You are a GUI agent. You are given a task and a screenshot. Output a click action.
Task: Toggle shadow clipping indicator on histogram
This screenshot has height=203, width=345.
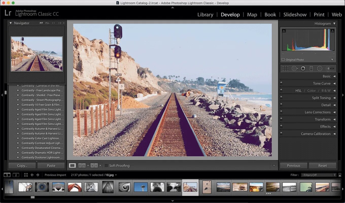click(283, 30)
